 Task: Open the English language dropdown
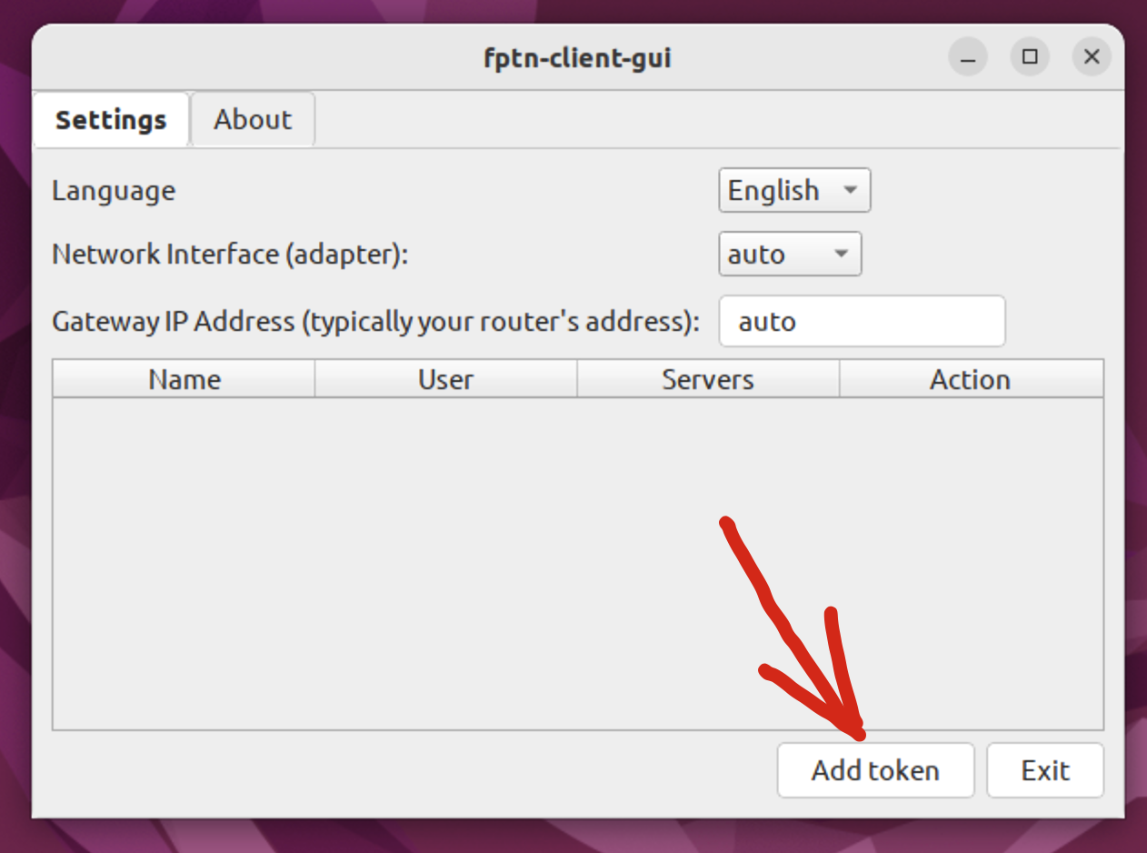(x=794, y=190)
